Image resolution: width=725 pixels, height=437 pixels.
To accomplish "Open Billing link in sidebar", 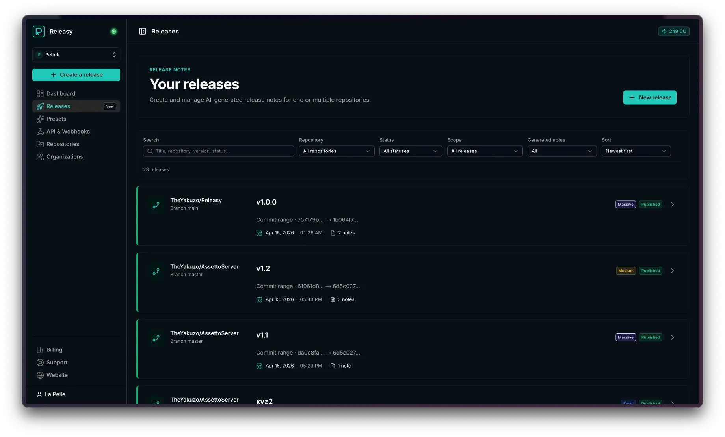I will (76, 350).
